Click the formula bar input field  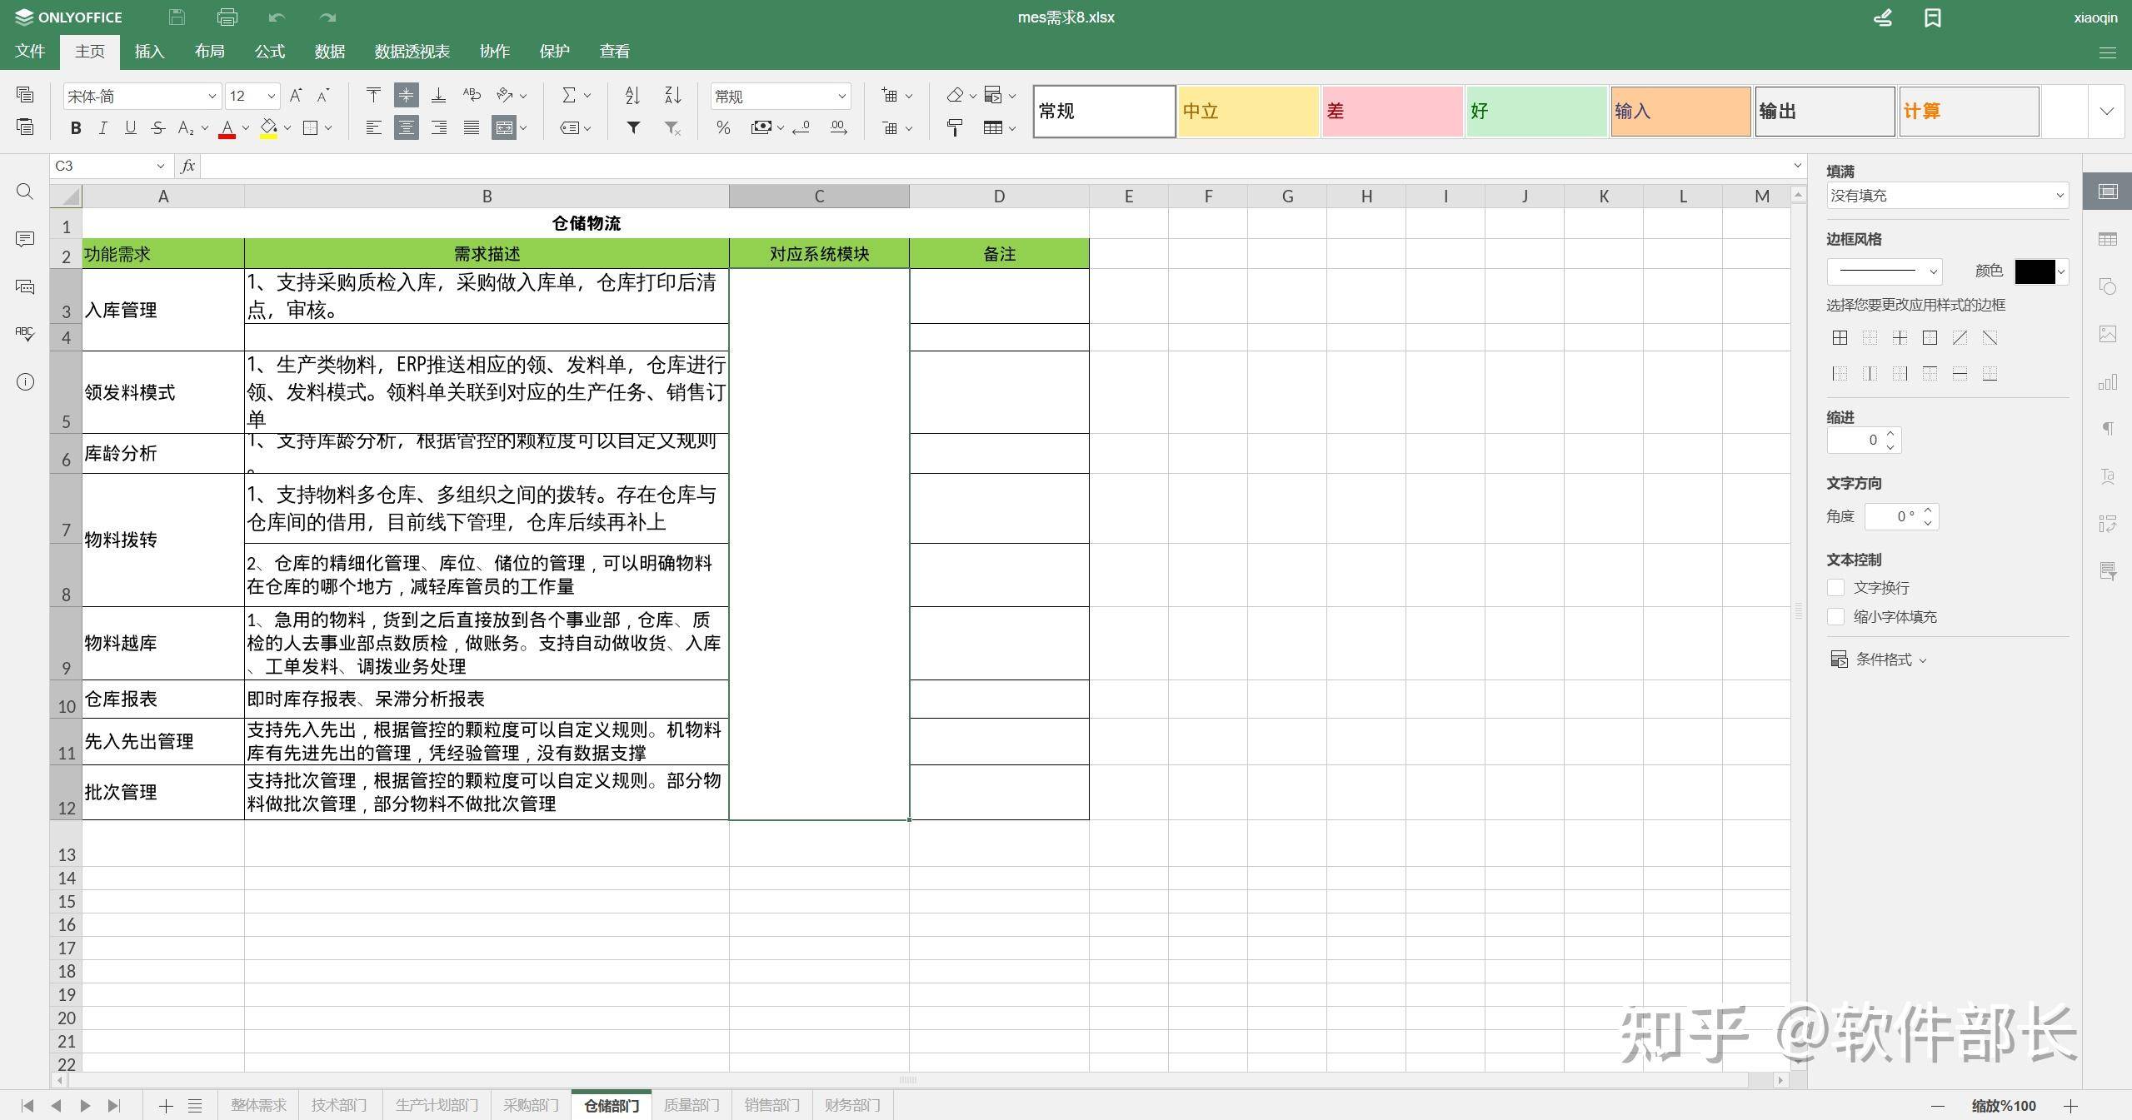click(995, 166)
